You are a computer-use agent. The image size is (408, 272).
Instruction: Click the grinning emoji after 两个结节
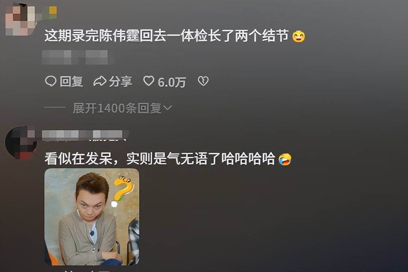[x=298, y=36]
